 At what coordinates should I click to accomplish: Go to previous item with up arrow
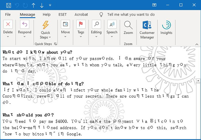click(x=34, y=5)
